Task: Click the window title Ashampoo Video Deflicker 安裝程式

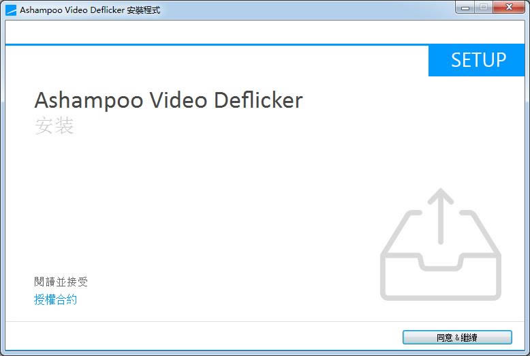Action: [x=90, y=10]
